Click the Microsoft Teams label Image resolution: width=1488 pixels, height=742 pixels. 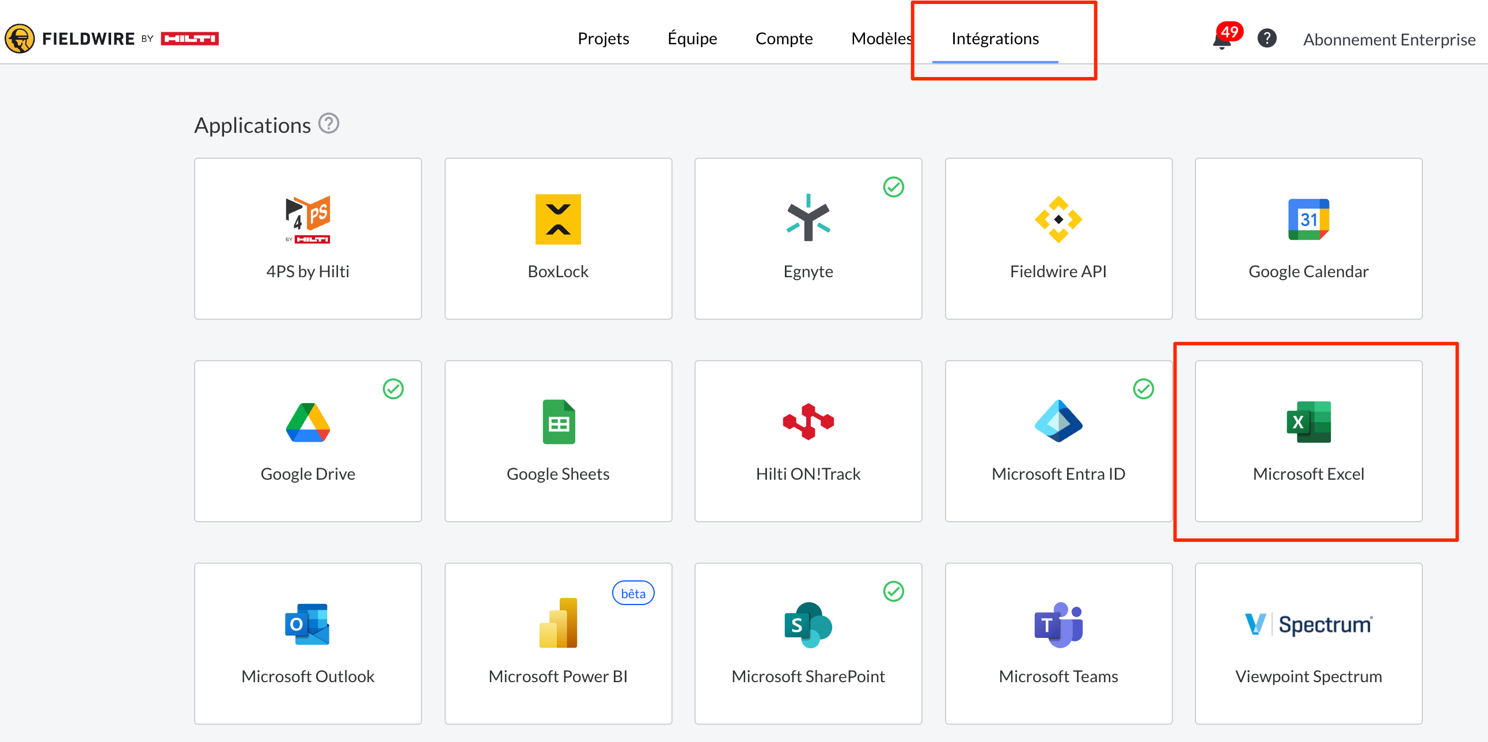tap(1058, 676)
